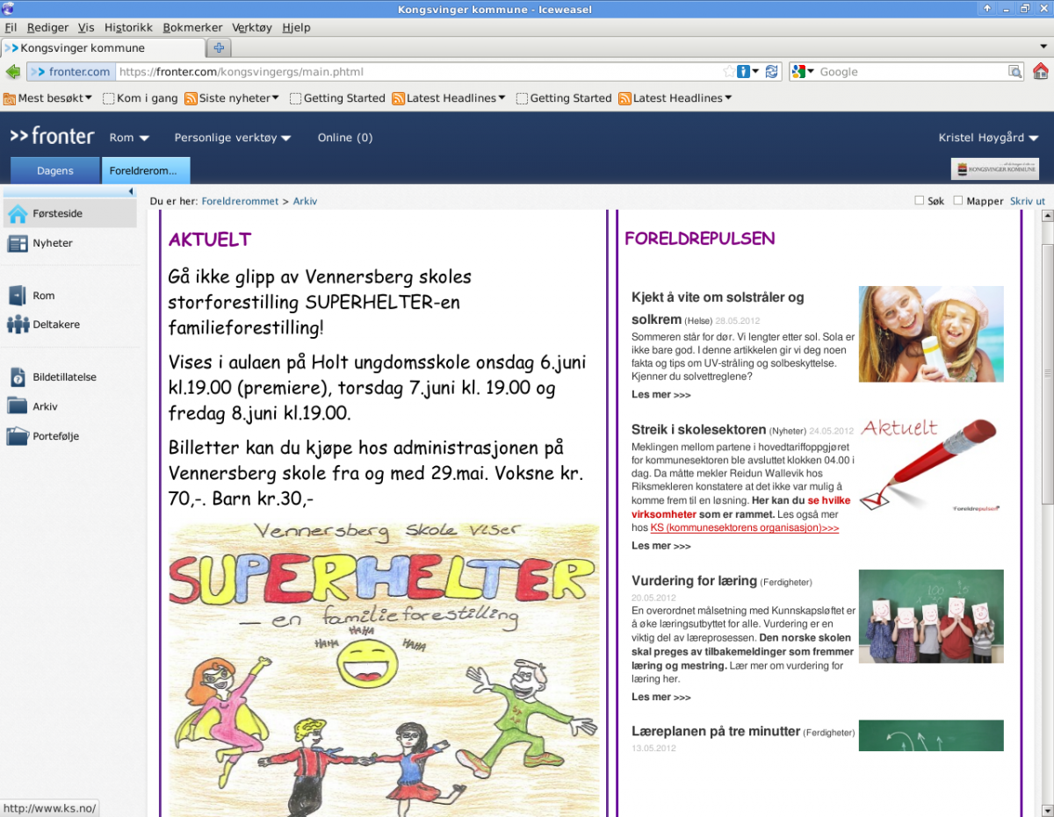Image resolution: width=1054 pixels, height=817 pixels.
Task: Click the Skriv ut link
Action: (1028, 201)
